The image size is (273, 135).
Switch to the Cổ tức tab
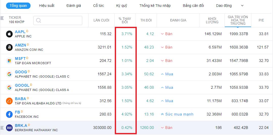(99, 6)
